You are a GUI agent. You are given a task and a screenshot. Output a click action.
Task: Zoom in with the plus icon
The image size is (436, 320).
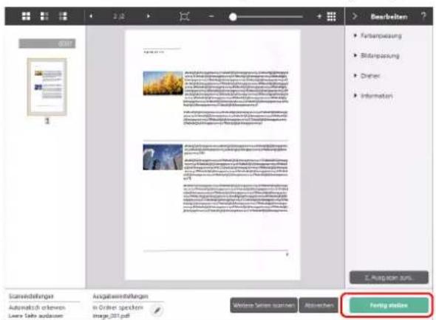[319, 16]
